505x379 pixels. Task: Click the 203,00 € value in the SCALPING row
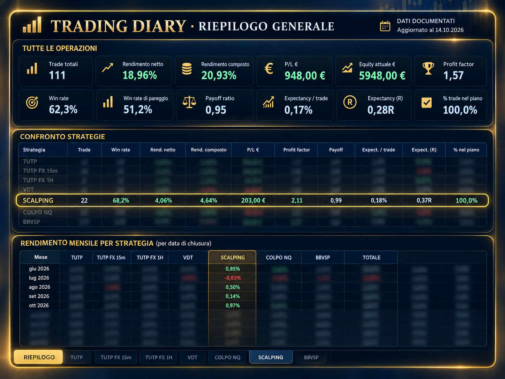(x=253, y=201)
